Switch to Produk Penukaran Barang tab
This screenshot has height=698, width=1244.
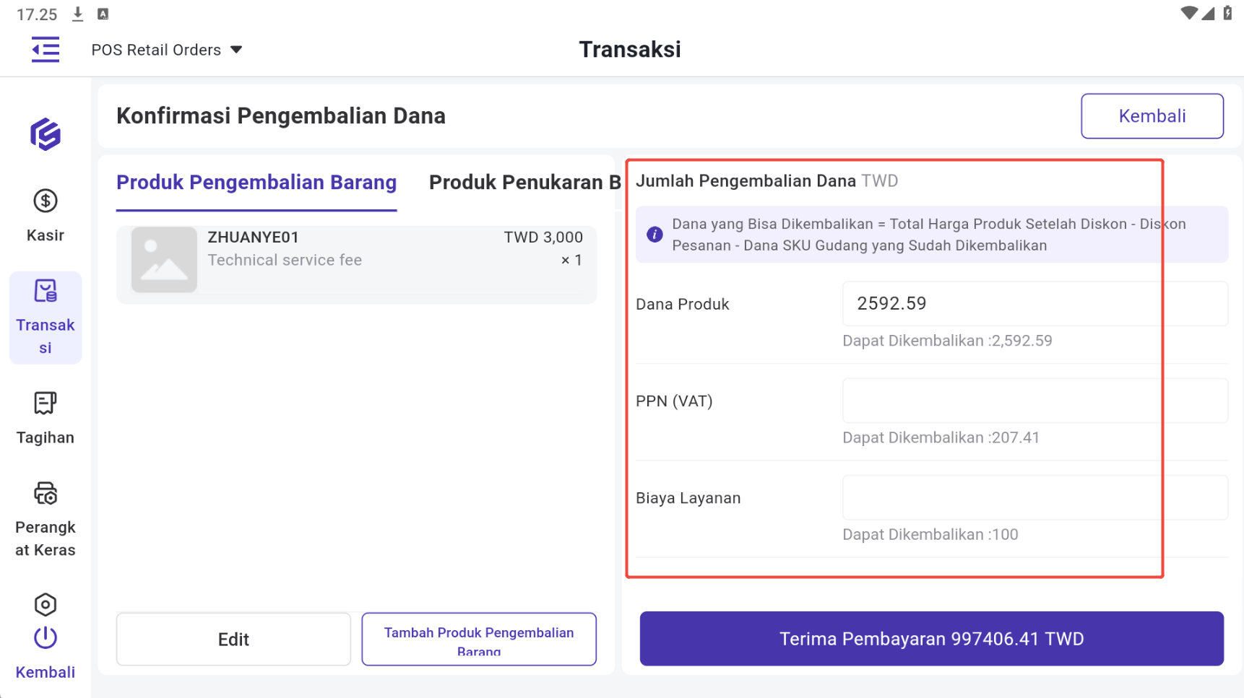[524, 183]
